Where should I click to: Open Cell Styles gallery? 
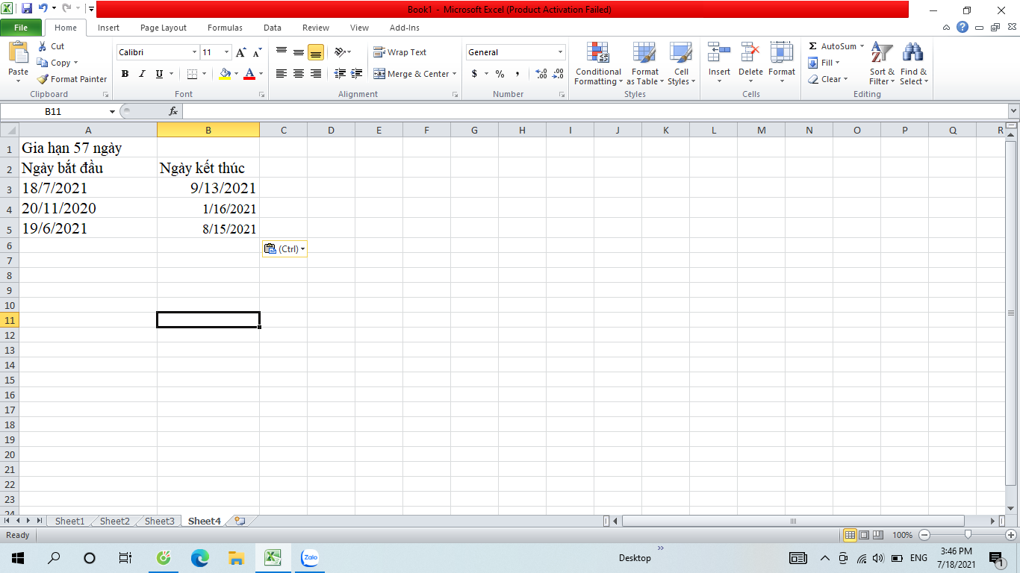[681, 64]
